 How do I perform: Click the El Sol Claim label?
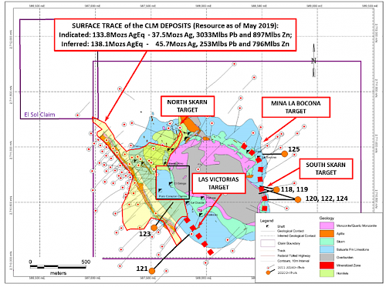[39, 115]
